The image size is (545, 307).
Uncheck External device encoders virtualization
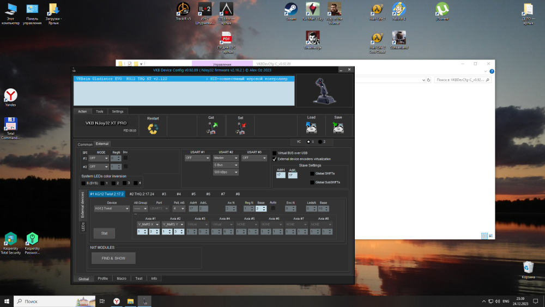click(275, 159)
